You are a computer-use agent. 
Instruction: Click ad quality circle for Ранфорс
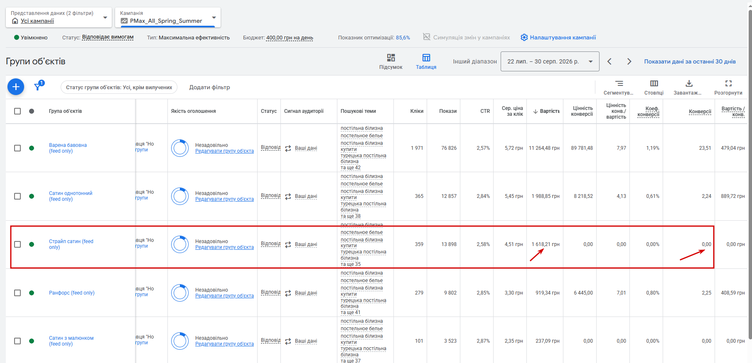180,293
